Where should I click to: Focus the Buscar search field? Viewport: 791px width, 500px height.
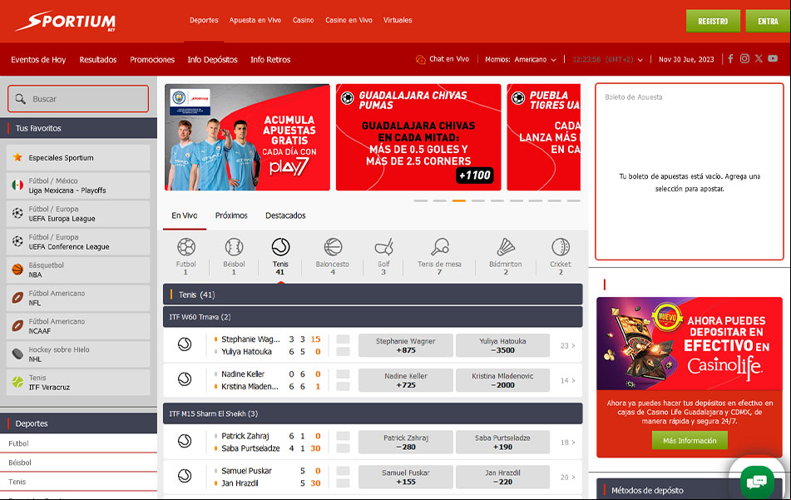(x=78, y=99)
